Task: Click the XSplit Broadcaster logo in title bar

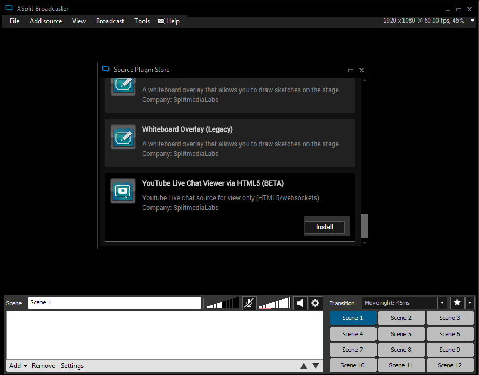Action: coord(9,9)
